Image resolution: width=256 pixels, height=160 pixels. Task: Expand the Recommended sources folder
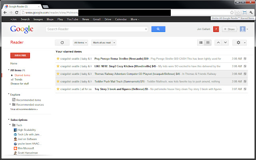[10, 104]
